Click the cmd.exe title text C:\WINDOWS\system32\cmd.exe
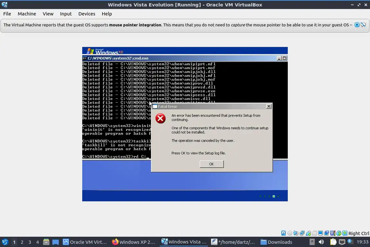The image size is (370, 247). click(118, 58)
